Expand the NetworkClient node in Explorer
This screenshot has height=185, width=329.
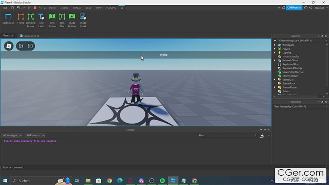coord(275,61)
